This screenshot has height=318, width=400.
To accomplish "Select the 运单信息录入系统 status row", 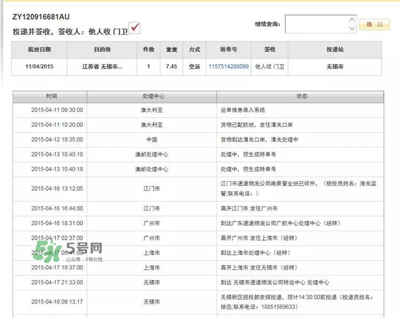I will (x=242, y=110).
